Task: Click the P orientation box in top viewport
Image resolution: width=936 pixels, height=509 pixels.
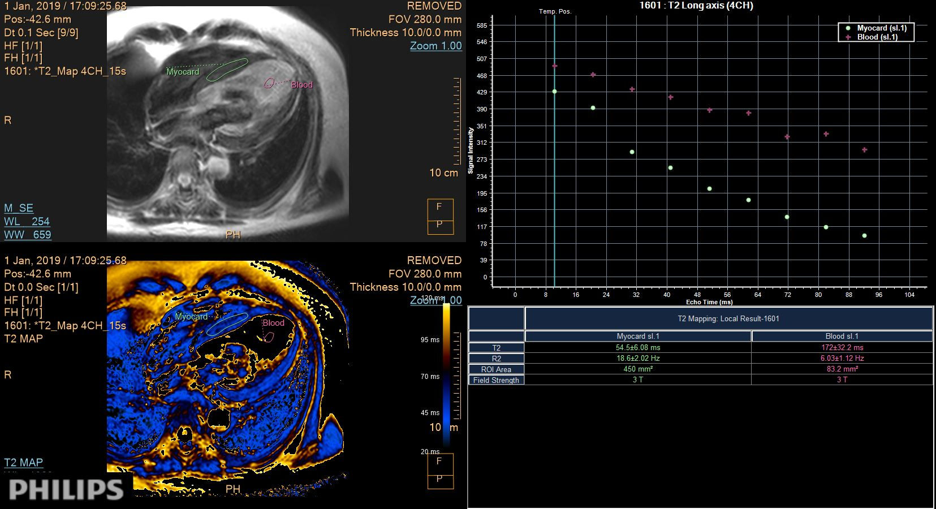Action: [438, 226]
